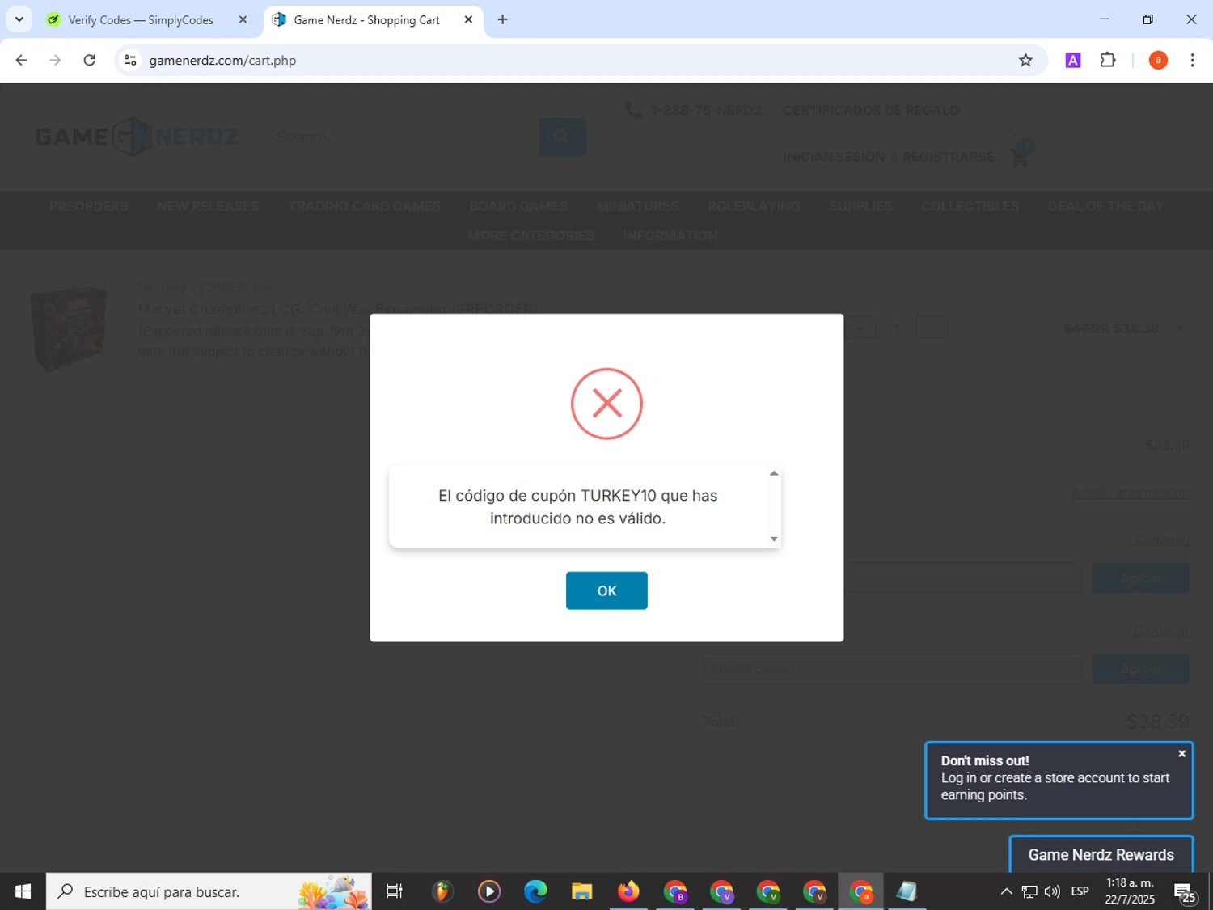1213x910 pixels.
Task: Open the SUPPLIES menu
Action: 860,206
